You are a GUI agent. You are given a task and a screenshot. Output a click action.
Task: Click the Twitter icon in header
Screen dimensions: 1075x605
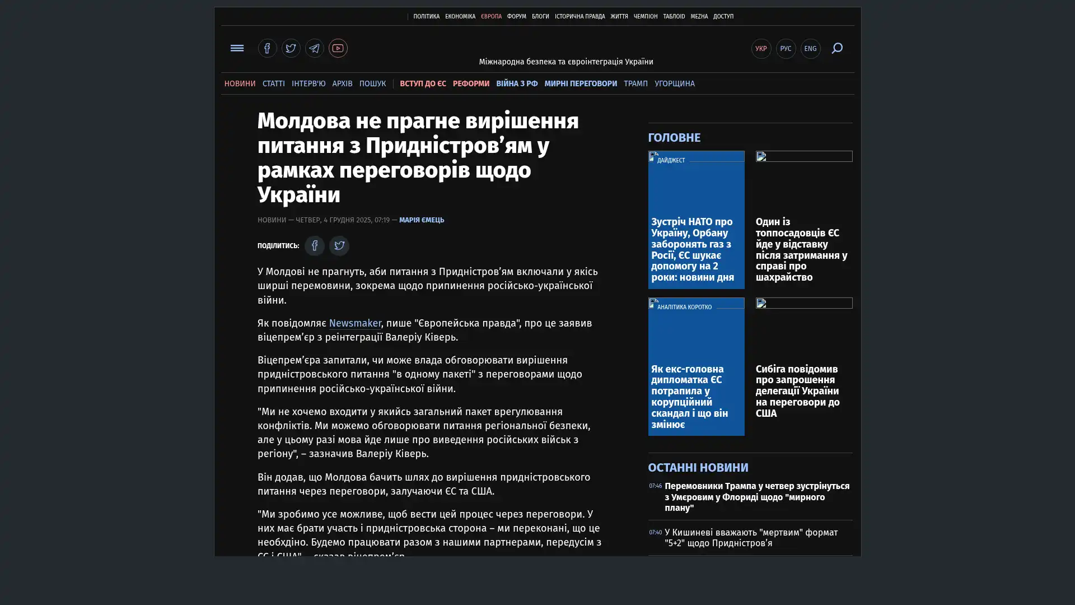(x=291, y=48)
